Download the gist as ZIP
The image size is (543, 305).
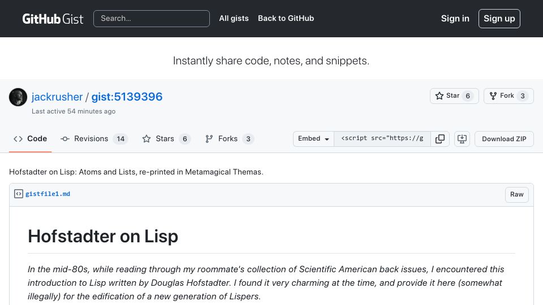(x=504, y=139)
